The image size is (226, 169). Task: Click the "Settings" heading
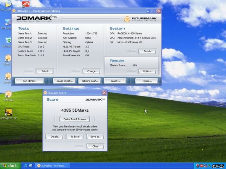pyautogui.click(x=71, y=28)
